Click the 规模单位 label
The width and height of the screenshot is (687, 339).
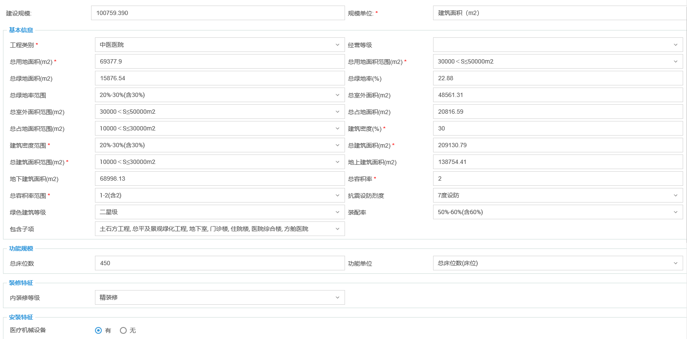[360, 13]
